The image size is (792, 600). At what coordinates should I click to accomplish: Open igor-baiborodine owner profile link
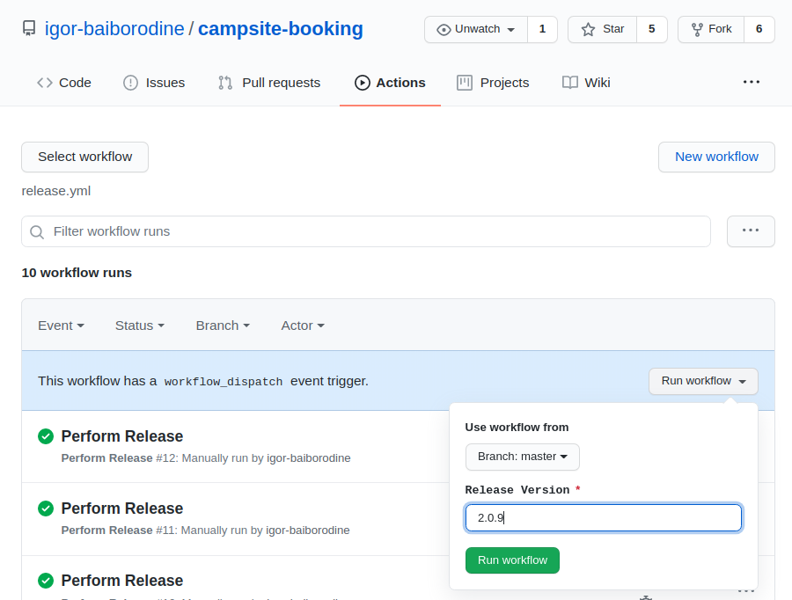[x=114, y=29]
